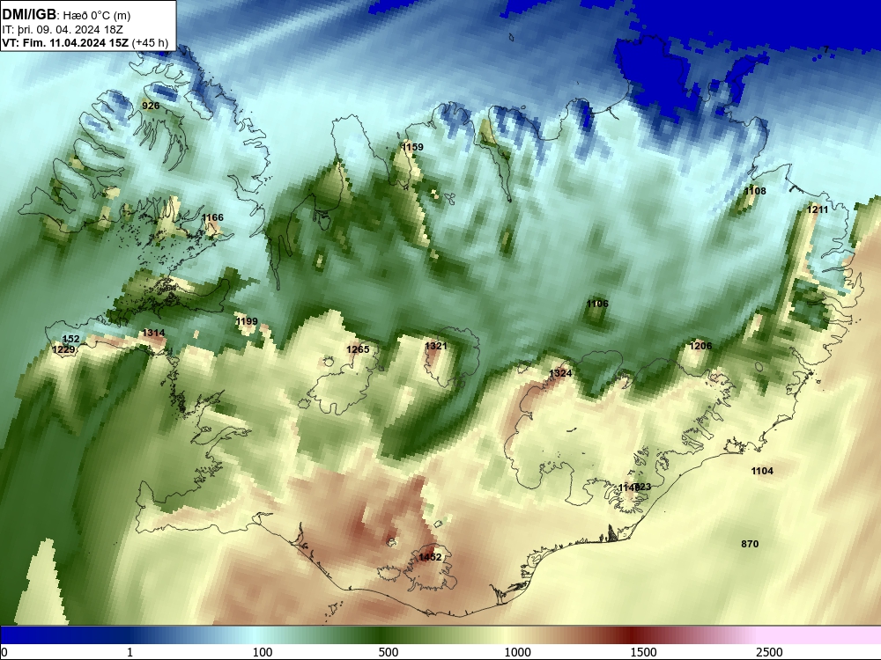The width and height of the screenshot is (881, 660).
Task: Click the 1159 height label
Action: [412, 147]
